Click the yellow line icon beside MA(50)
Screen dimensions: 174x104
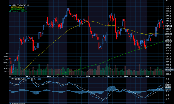tap(10, 7)
